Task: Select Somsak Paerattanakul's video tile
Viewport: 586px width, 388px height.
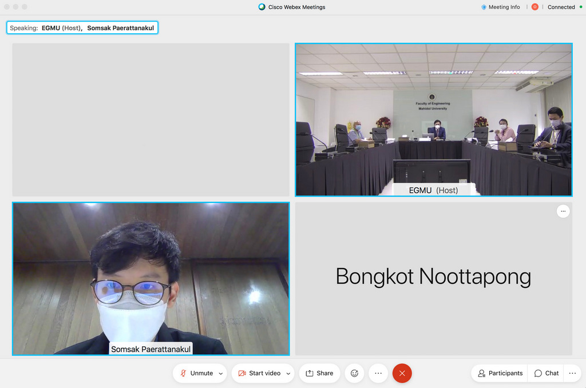Action: coord(151,278)
